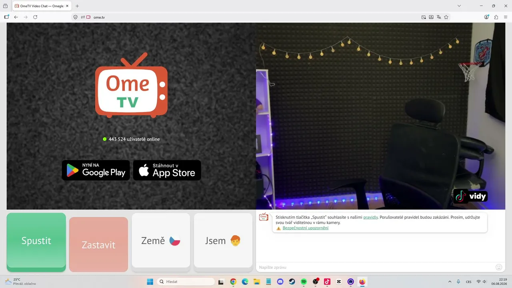Screen dimensions: 512x288
Task: Show tracking protection shield info
Action: point(75,17)
